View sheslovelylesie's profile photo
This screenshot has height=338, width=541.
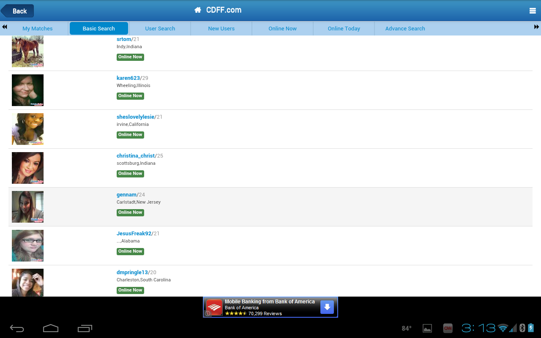[27, 129]
